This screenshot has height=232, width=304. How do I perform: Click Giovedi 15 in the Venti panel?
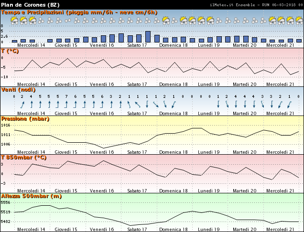coord(66,113)
